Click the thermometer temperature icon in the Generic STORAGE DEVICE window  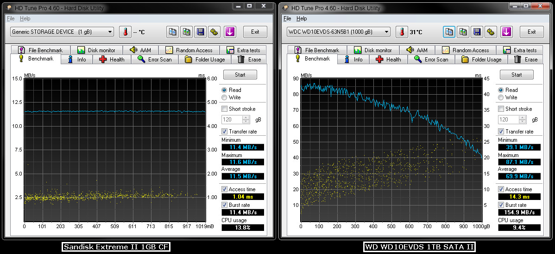click(x=125, y=32)
